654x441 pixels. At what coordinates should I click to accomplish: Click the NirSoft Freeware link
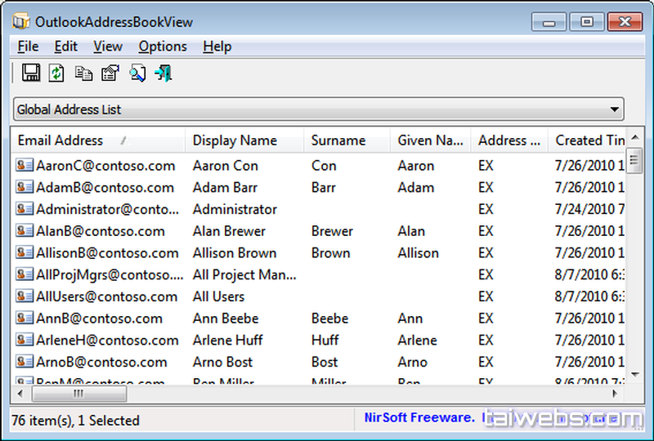pyautogui.click(x=419, y=418)
